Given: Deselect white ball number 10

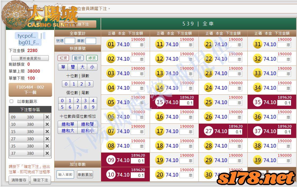Looking at the screenshot, I should (x=111, y=174).
